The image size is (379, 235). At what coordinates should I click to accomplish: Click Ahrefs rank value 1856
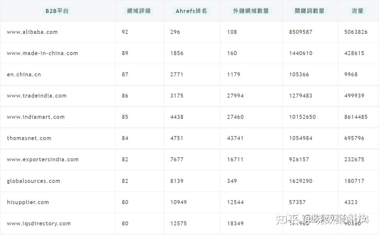177,53
